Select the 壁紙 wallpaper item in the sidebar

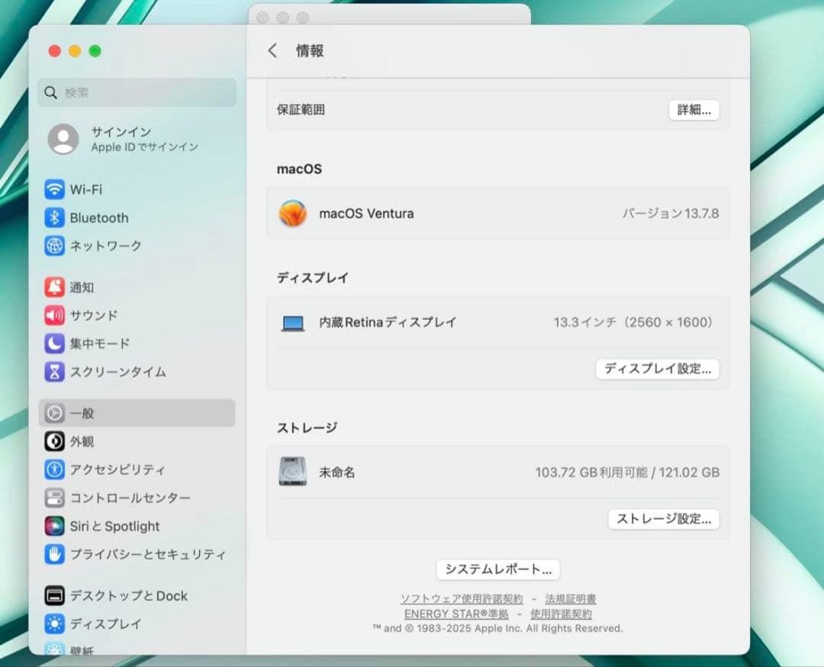[54, 652]
